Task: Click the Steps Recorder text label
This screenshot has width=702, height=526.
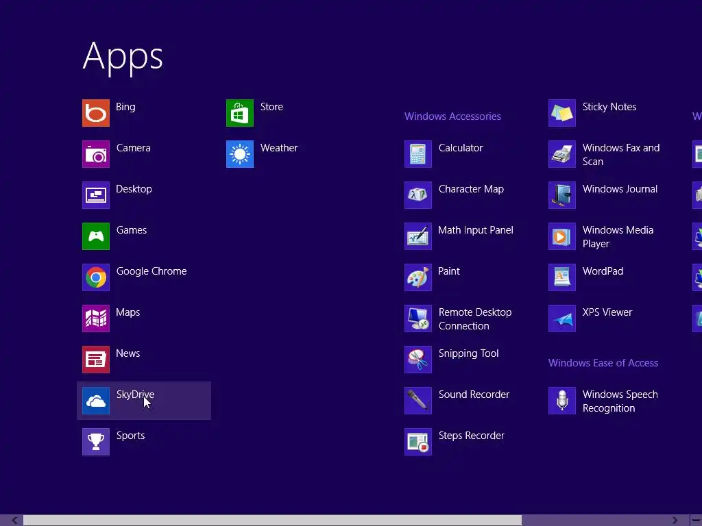Action: point(472,436)
